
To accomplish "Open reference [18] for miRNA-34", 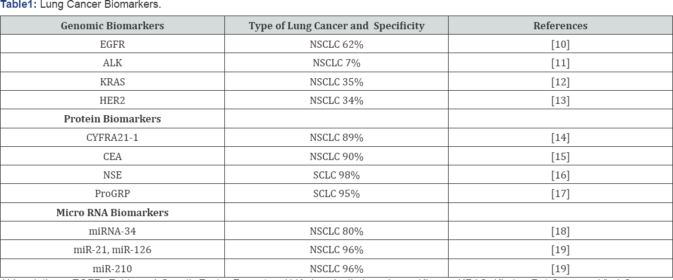I will (x=560, y=231).
